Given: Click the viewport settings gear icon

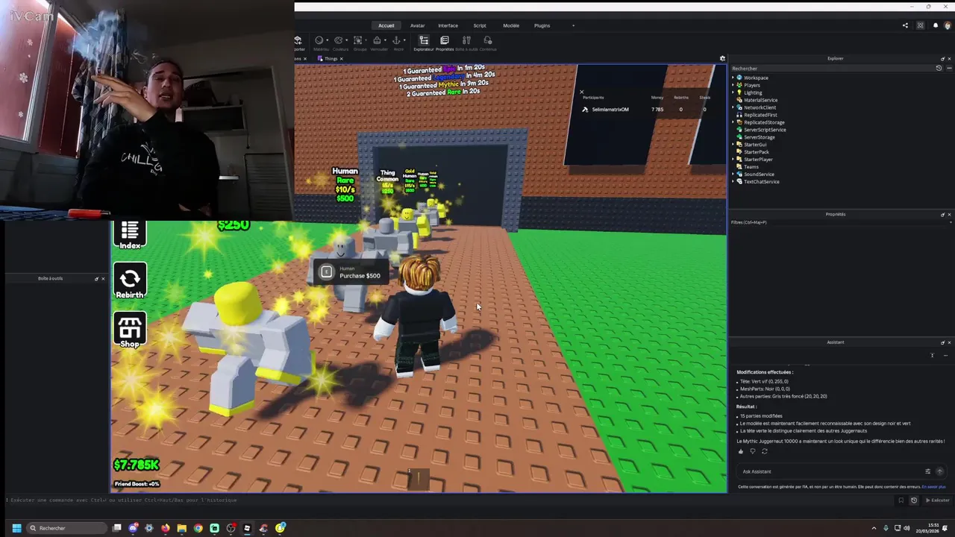Looking at the screenshot, I should tap(722, 58).
